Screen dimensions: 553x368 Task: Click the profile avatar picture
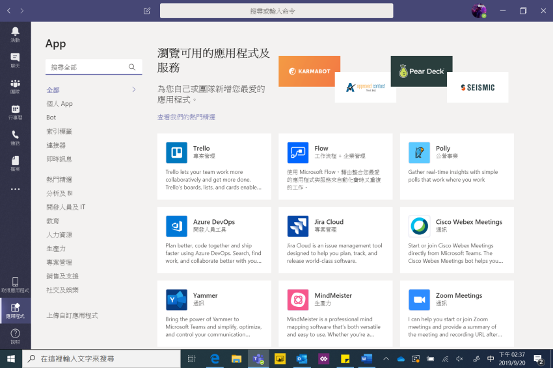coord(479,11)
